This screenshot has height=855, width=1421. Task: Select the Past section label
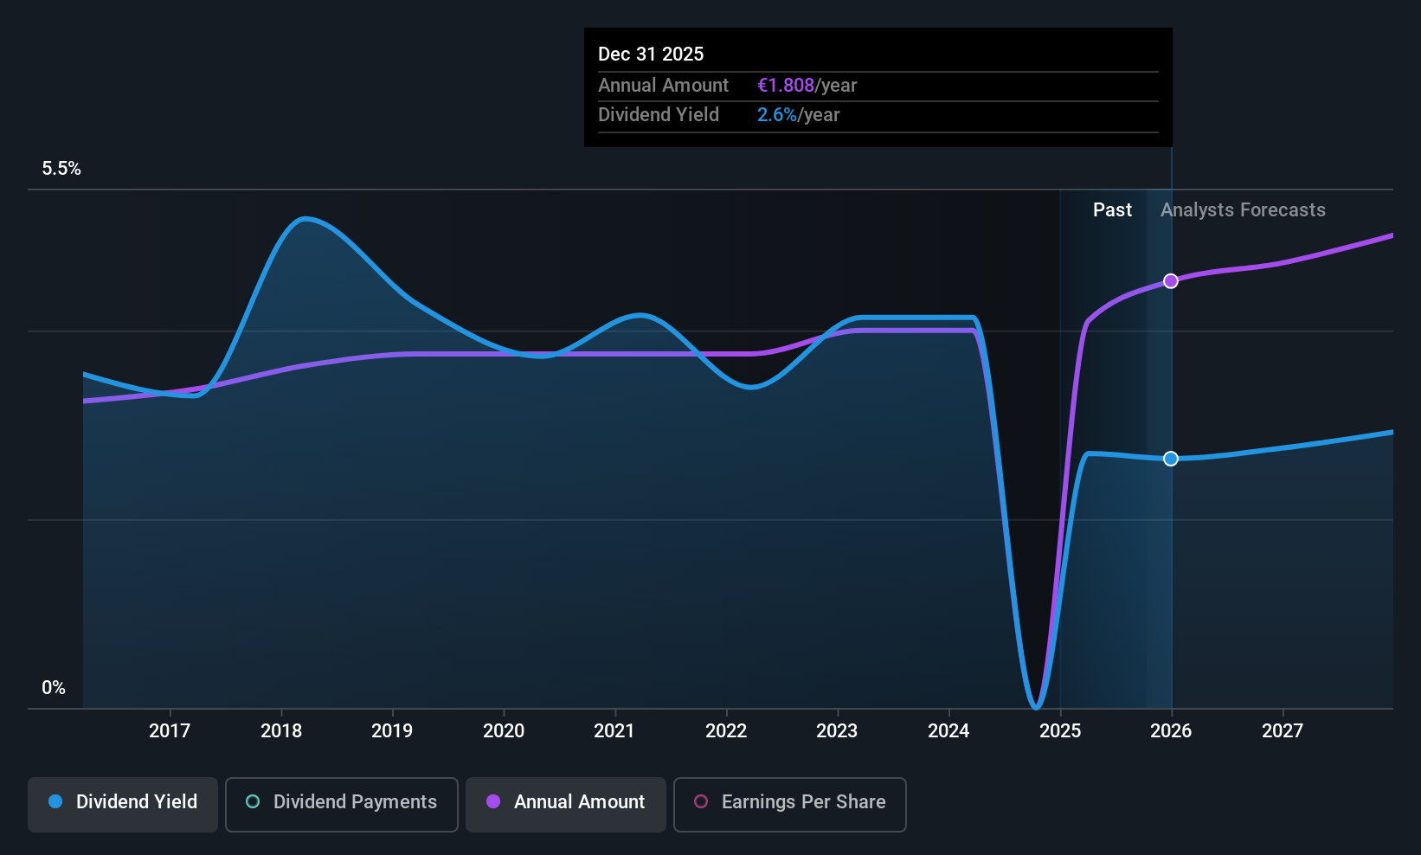point(1112,210)
